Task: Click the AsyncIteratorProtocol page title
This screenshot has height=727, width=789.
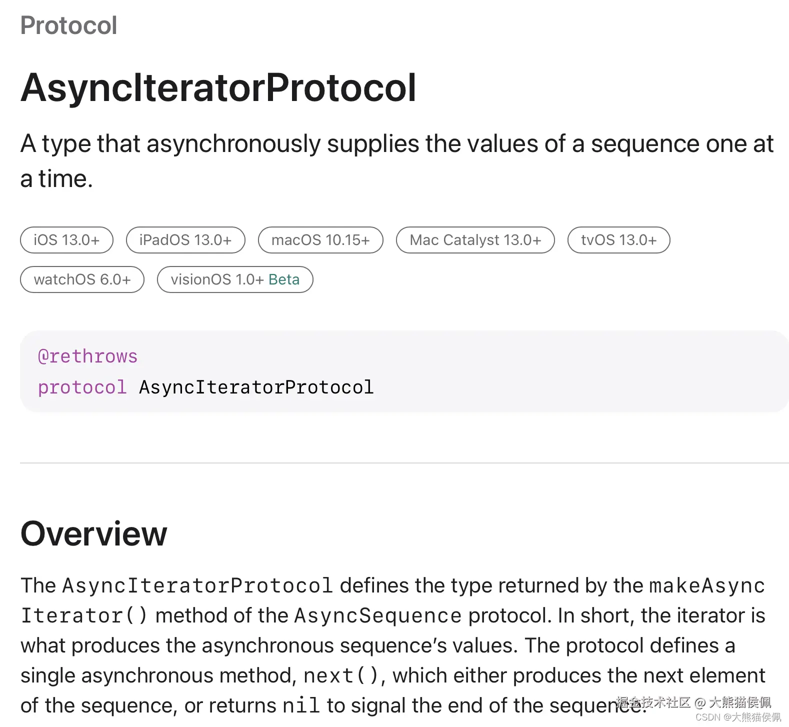Action: pos(218,87)
